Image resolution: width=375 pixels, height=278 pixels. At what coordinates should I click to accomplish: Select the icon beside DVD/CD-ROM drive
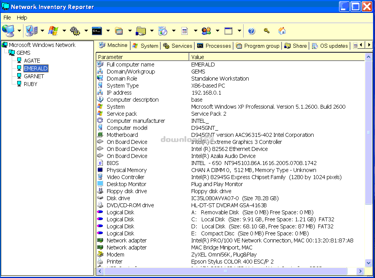pos(100,205)
